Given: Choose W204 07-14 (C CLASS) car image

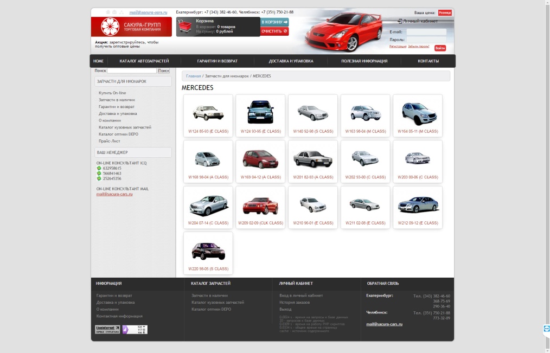Looking at the screenshot, I should click(x=208, y=206).
